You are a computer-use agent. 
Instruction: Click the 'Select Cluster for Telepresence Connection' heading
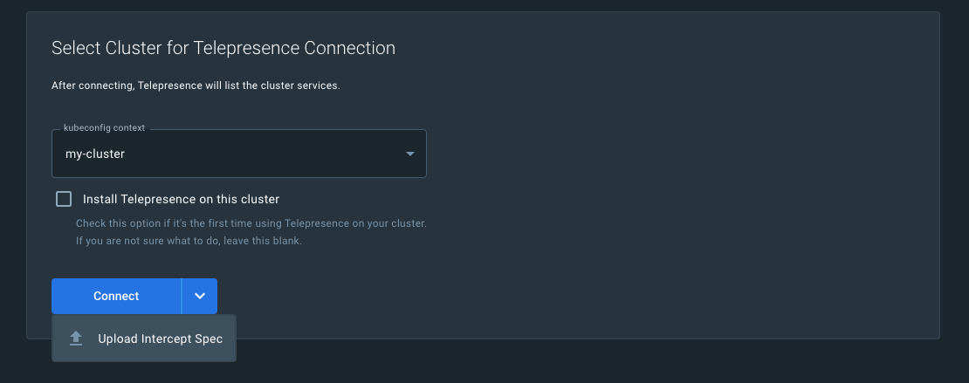[223, 48]
